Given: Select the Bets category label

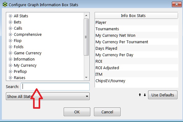Looking at the screenshot, I should pos(18,22).
